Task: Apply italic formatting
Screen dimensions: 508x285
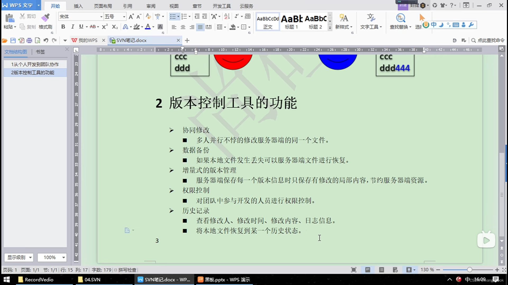Action: pyautogui.click(x=72, y=27)
